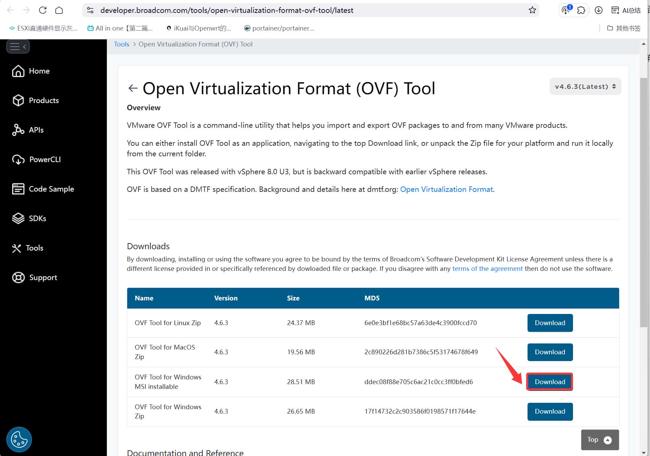Click the Code Sample icon
650x456 pixels.
[18, 189]
